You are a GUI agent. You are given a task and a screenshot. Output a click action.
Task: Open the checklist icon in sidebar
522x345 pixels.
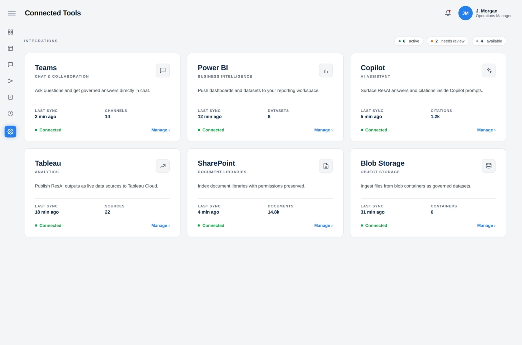pos(10,97)
